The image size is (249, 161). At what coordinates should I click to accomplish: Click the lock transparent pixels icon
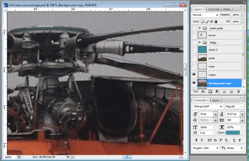[x=203, y=22]
